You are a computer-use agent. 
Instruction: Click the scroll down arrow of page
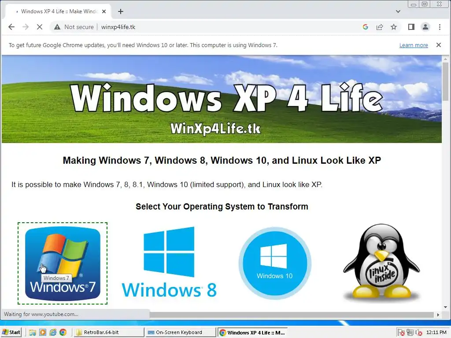tap(445, 307)
